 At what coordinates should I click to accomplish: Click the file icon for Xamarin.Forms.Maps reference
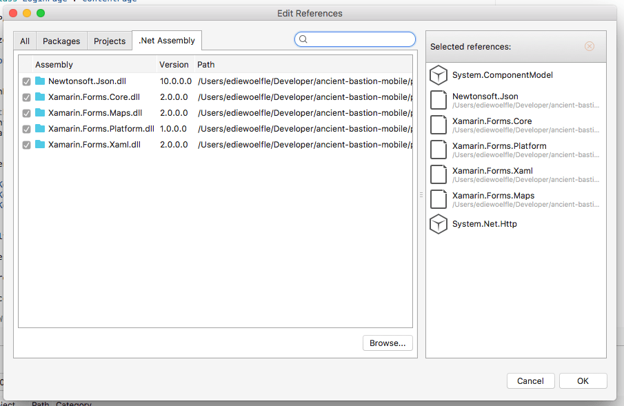coord(439,199)
